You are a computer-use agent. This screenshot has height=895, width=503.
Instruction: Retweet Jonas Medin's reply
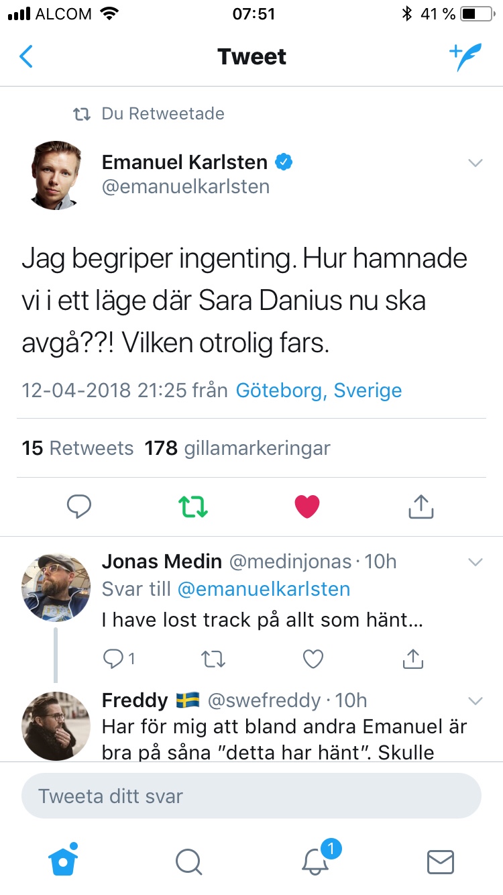click(x=214, y=660)
